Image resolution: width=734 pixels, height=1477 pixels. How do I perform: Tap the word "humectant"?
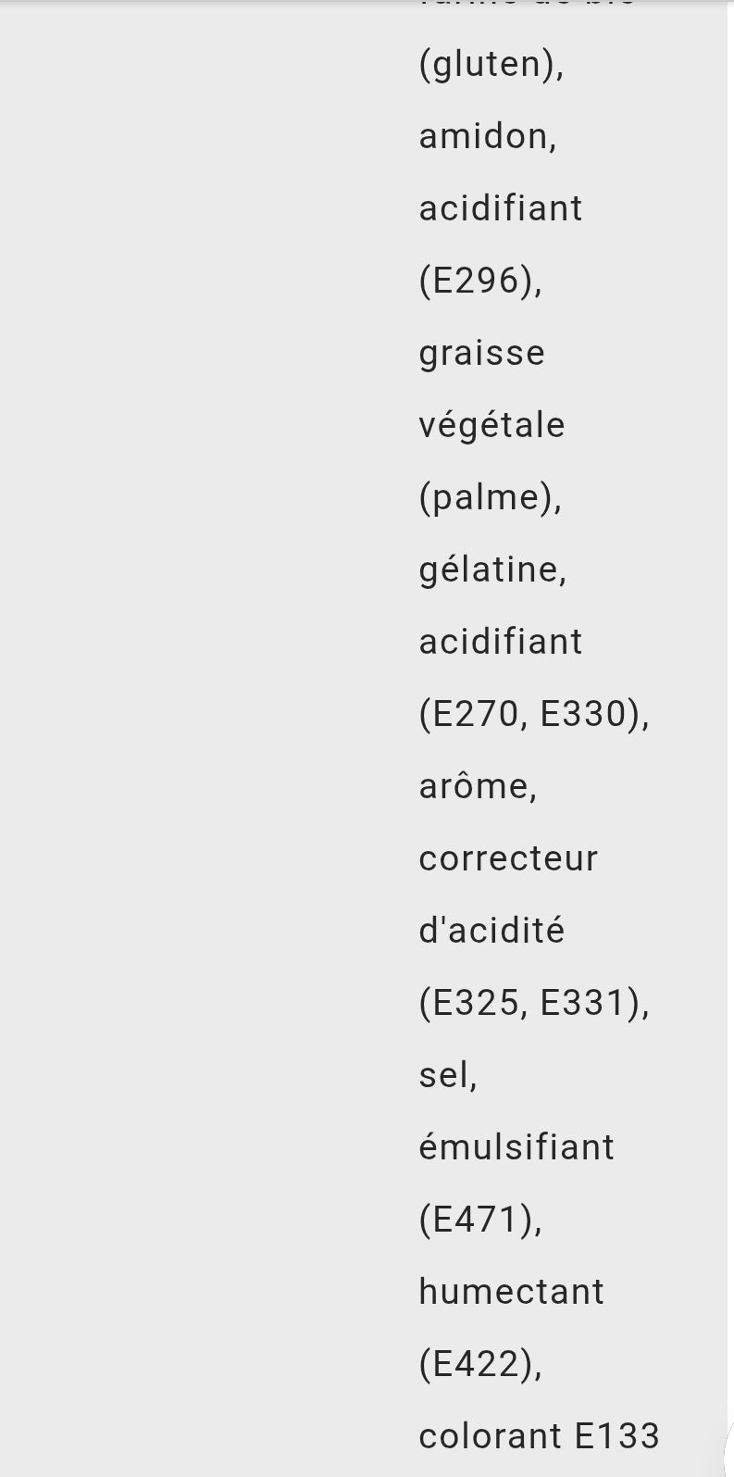[511, 1292]
